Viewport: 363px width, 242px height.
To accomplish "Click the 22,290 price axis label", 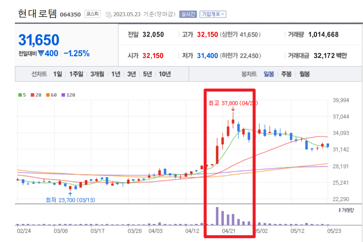I will (x=341, y=199).
